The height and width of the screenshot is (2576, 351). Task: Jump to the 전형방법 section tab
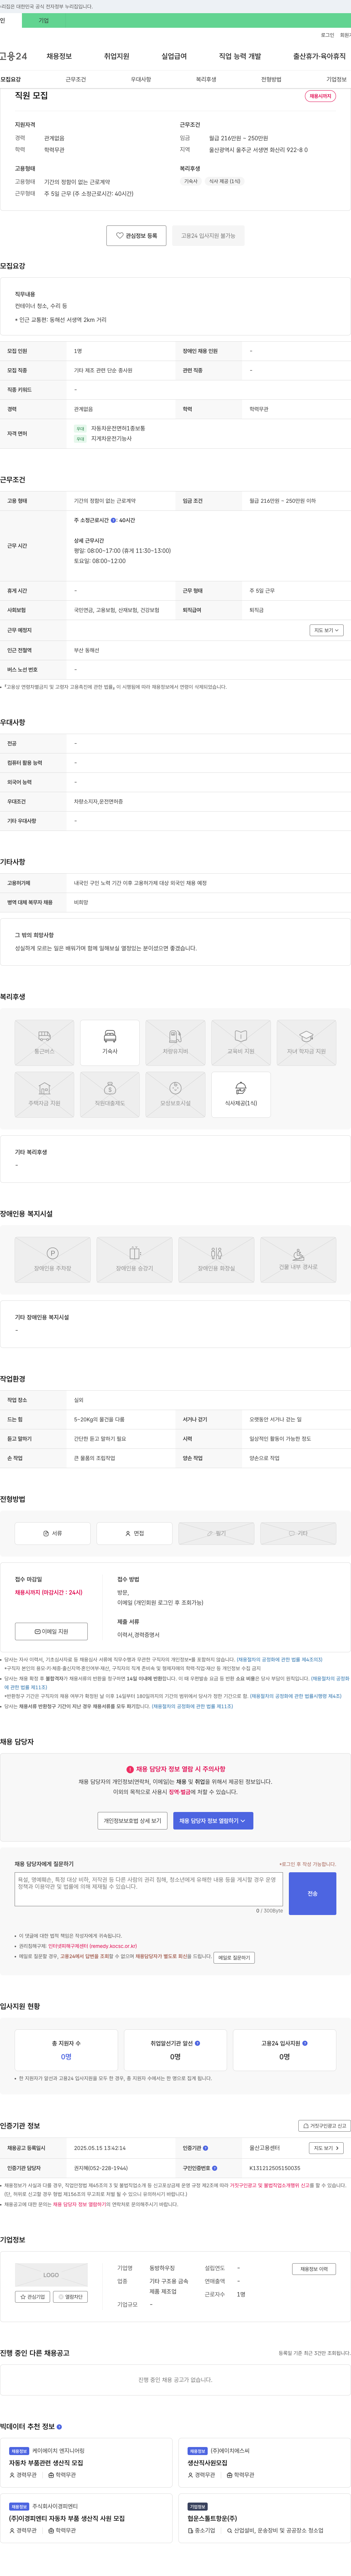tap(271, 79)
